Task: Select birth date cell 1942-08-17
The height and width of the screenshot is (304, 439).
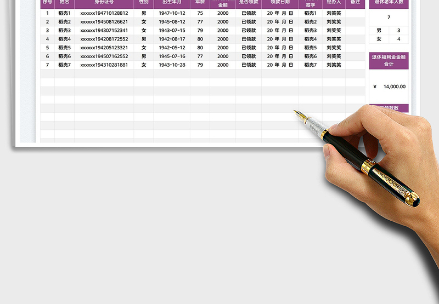Action: click(x=172, y=39)
